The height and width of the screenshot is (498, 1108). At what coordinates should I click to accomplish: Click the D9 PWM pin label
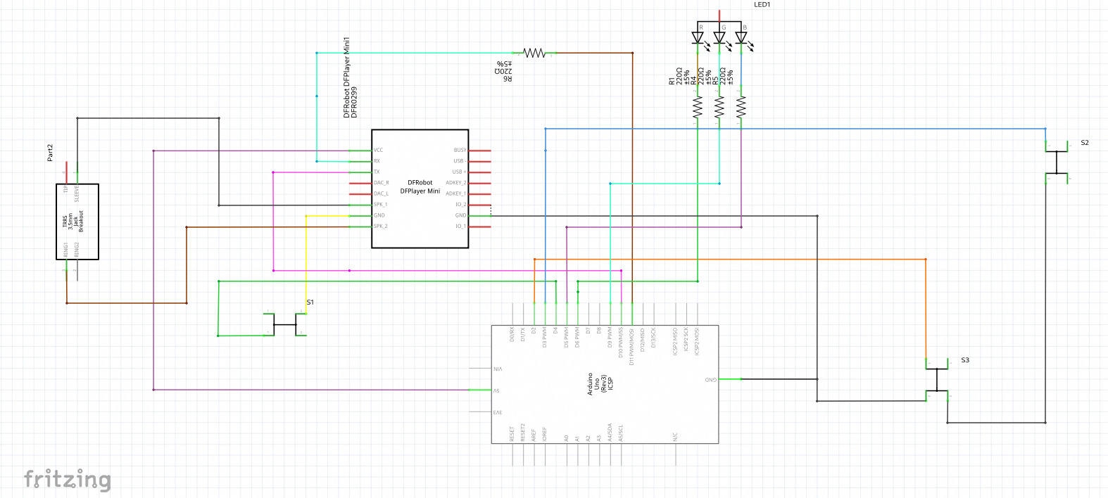click(x=610, y=338)
